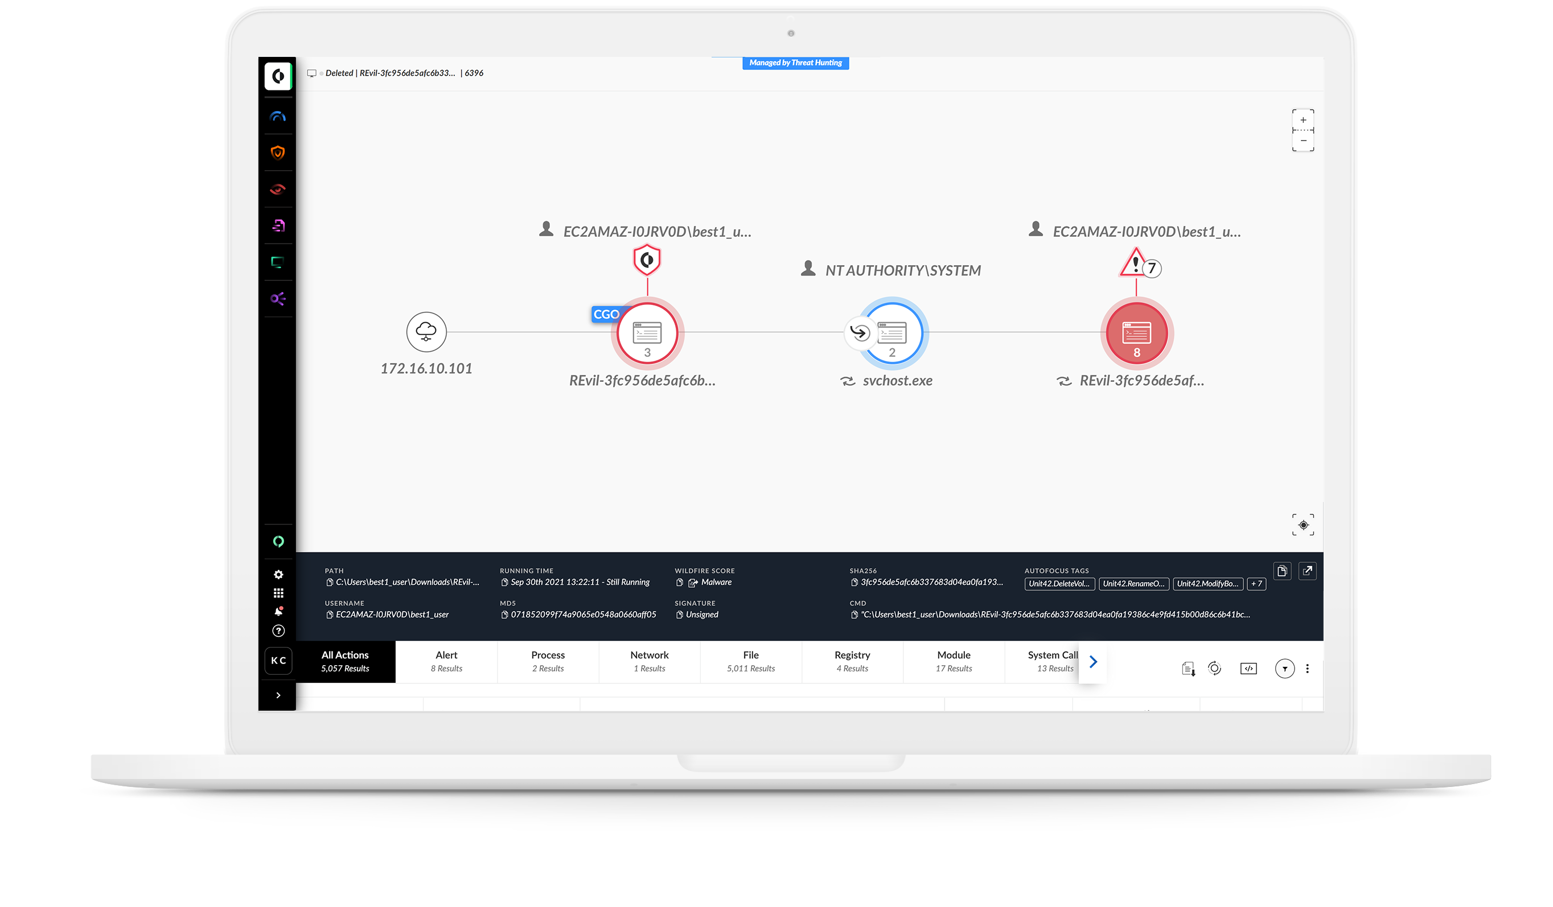Click the zoom-in plus control on the graph
The height and width of the screenshot is (907, 1553).
click(x=1304, y=120)
